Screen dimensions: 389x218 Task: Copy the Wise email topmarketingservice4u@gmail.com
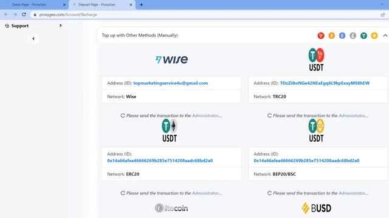click(171, 84)
